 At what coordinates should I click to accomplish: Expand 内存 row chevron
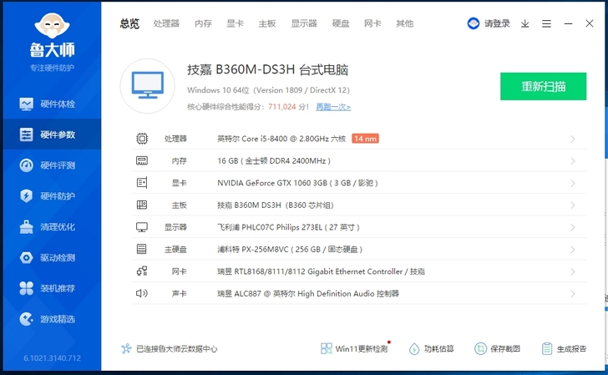(x=573, y=161)
